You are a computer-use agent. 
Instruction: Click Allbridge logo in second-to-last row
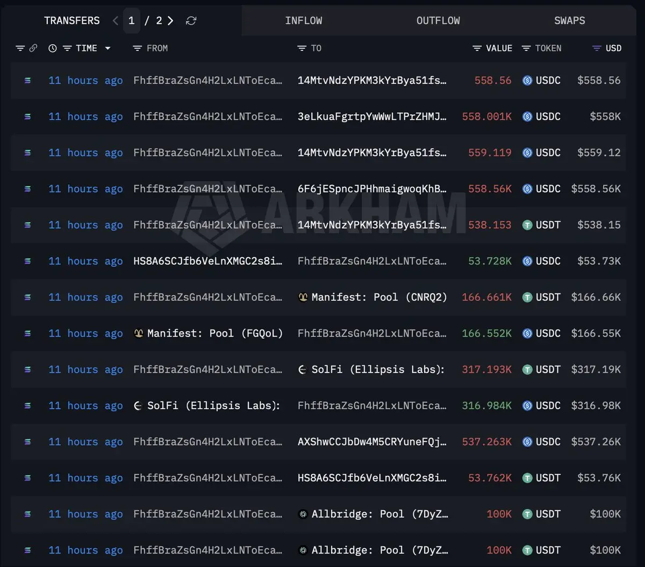(303, 514)
